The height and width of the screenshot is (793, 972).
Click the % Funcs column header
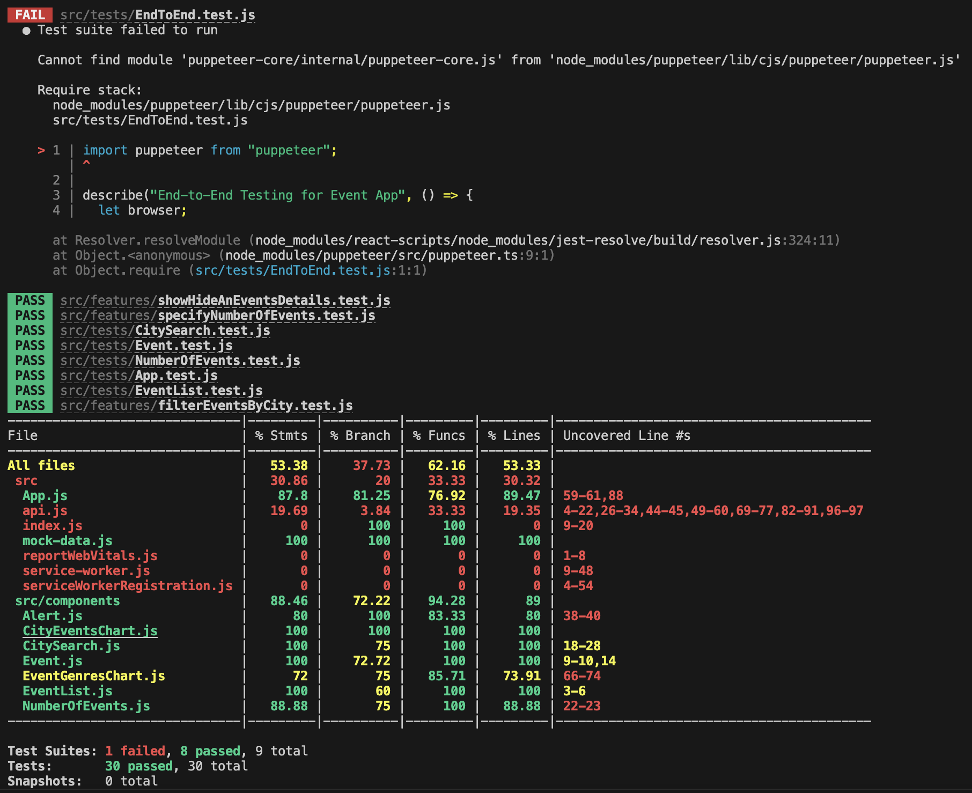pos(439,436)
